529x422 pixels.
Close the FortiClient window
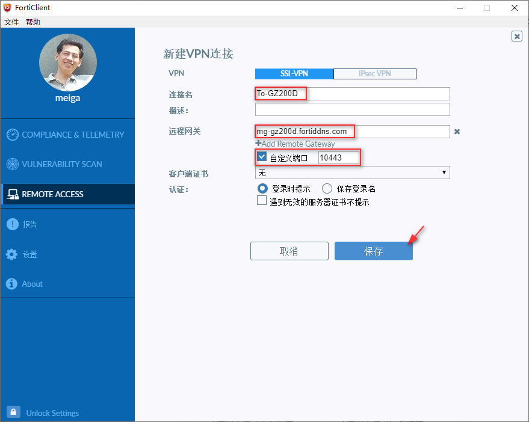pyautogui.click(x=514, y=8)
